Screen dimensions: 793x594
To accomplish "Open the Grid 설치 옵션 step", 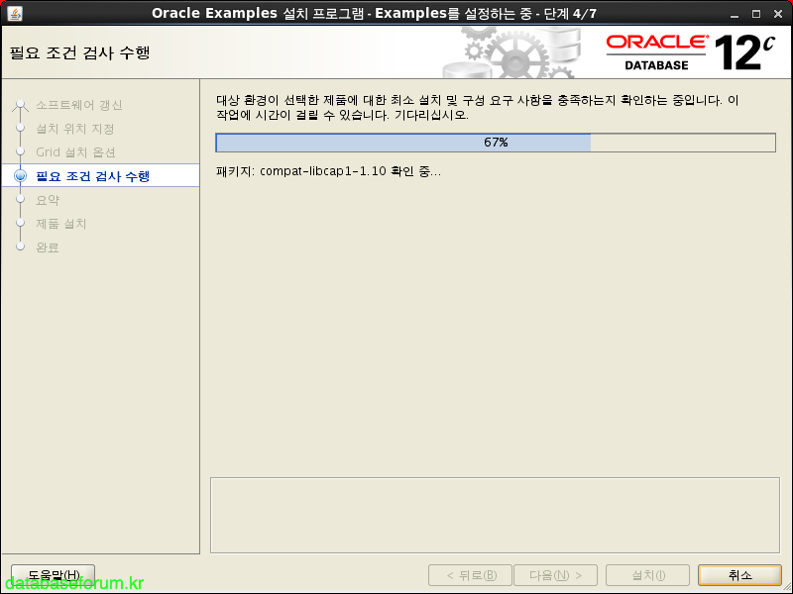I will coord(75,152).
